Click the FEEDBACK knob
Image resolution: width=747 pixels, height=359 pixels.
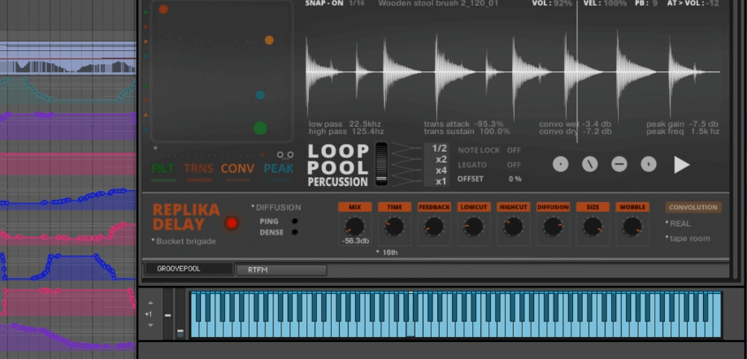click(434, 227)
